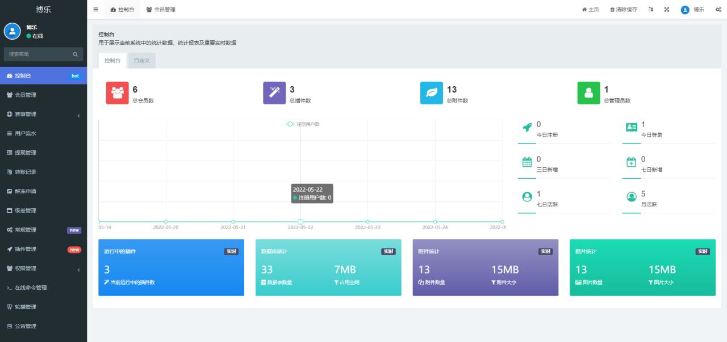Open the language switch icon in header
Screen dimensions: 727x342
[x=651, y=10]
